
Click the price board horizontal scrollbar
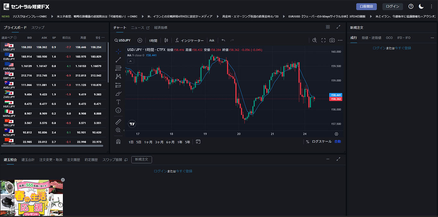52,146
